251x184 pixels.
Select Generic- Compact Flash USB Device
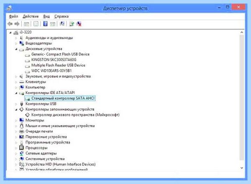(60, 54)
